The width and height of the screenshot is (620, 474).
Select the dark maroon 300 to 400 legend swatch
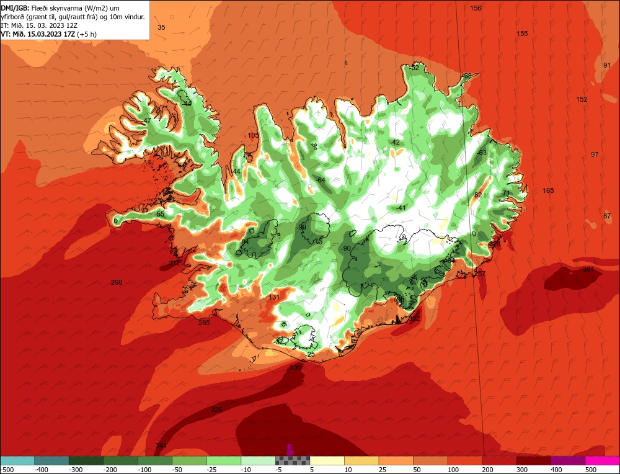(x=533, y=460)
